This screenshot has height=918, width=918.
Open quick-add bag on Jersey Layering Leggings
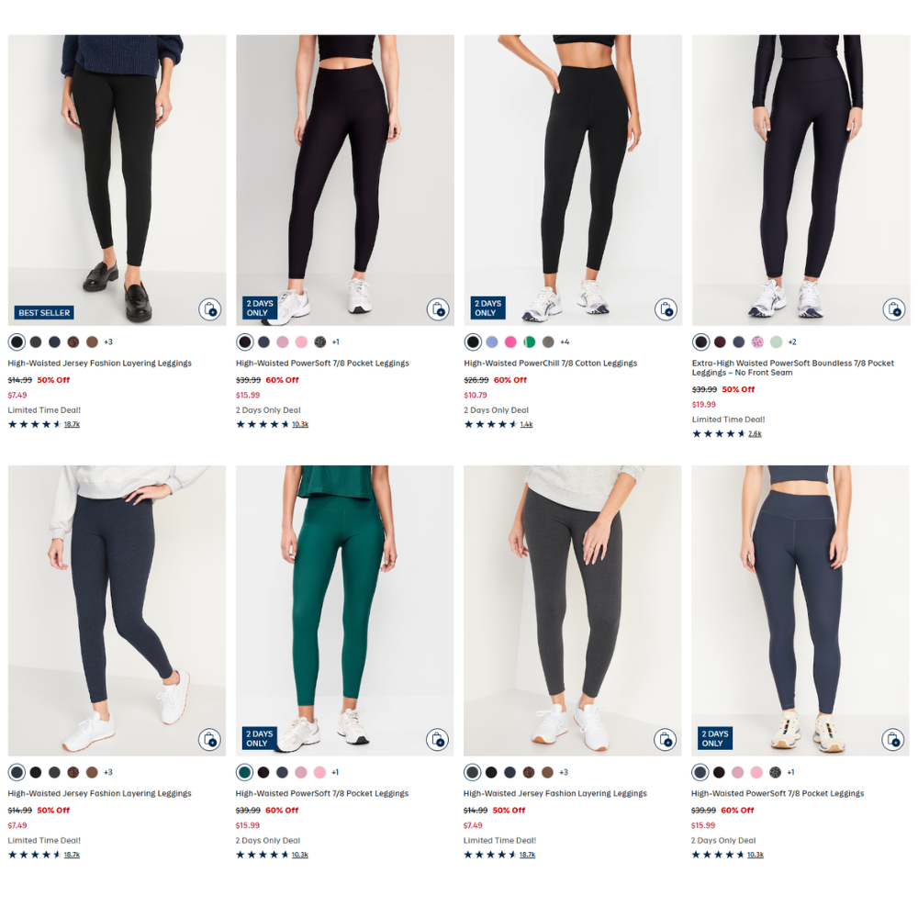pos(209,310)
